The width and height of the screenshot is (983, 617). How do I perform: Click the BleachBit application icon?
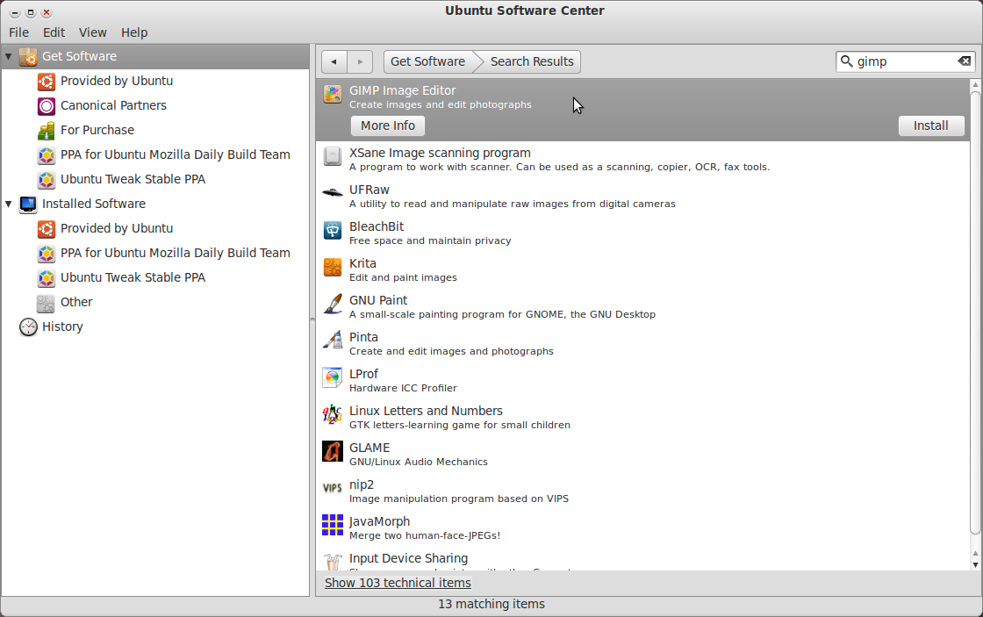(x=333, y=230)
